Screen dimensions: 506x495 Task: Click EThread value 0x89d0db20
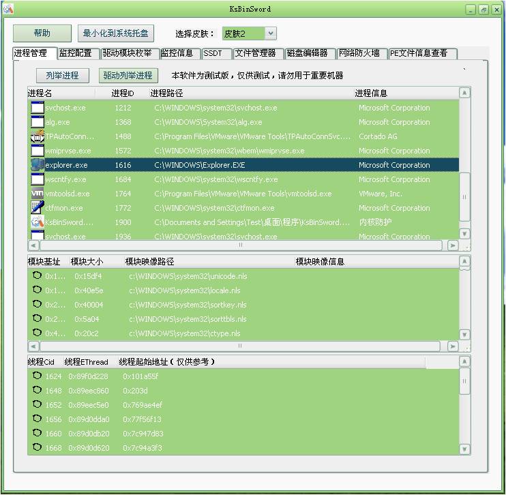pos(89,434)
